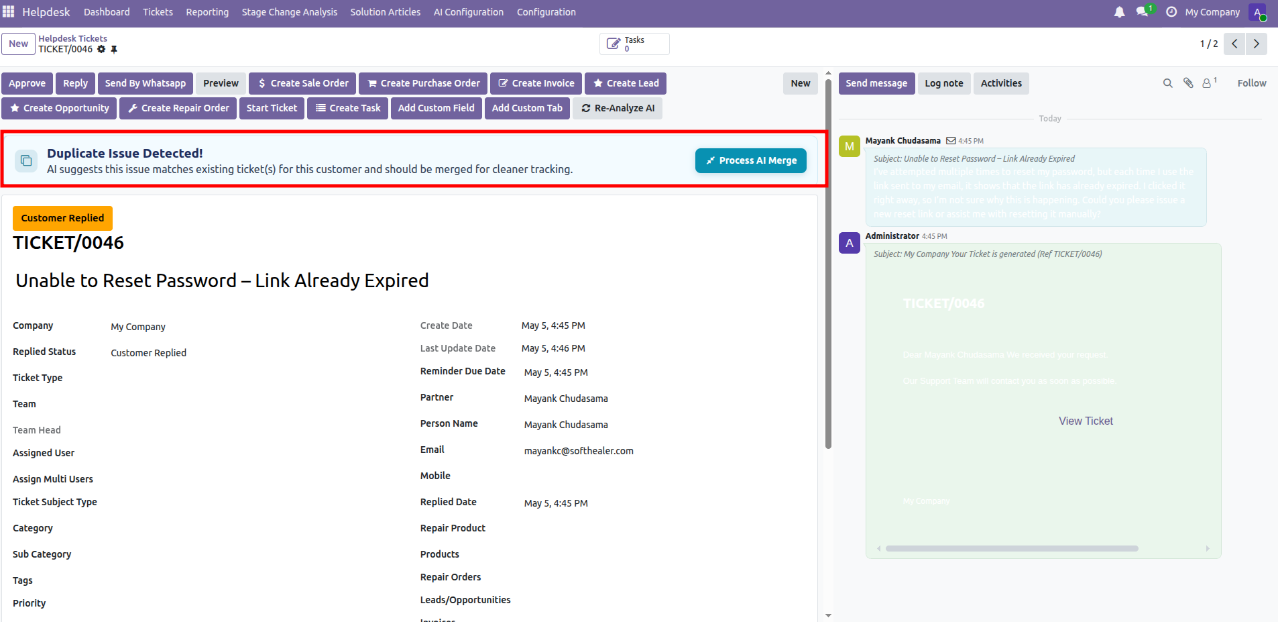The height and width of the screenshot is (622, 1278).
Task: Click Create Task button
Action: [347, 108]
